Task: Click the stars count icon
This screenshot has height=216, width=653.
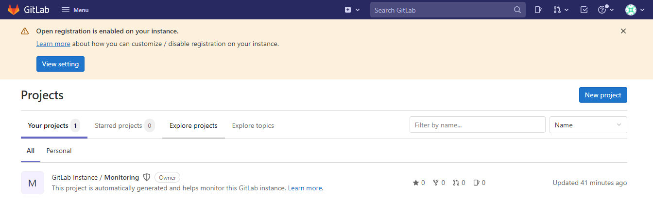Action: pyautogui.click(x=416, y=183)
